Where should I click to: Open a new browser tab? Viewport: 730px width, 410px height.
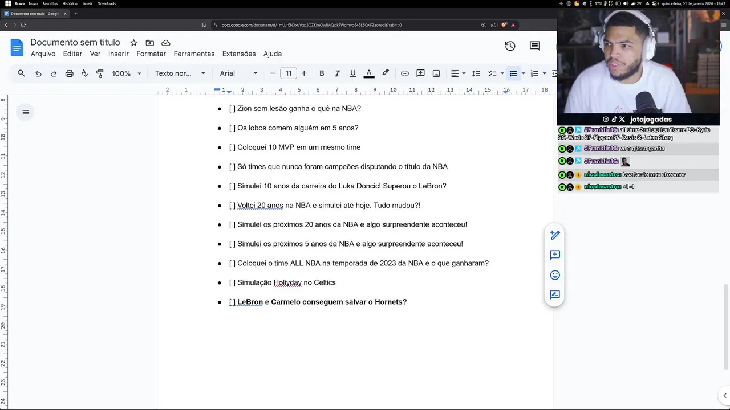[75, 14]
